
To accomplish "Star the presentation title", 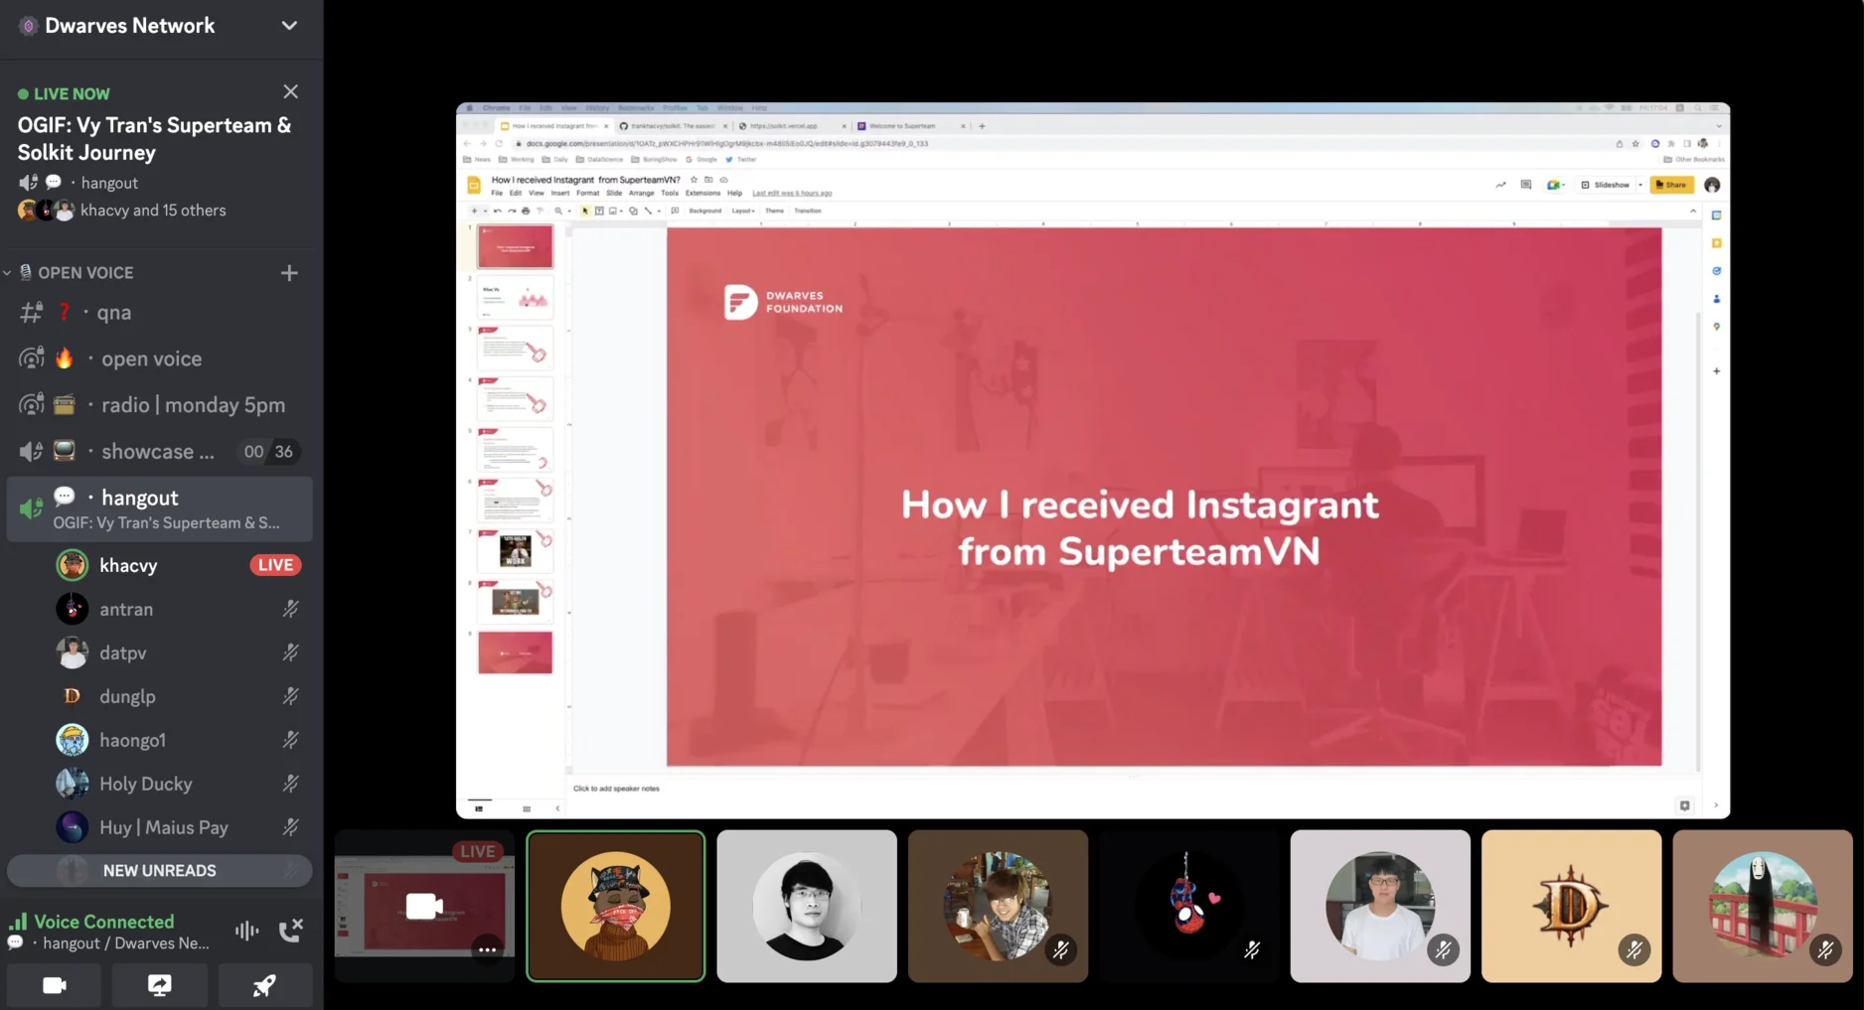I will click(694, 180).
